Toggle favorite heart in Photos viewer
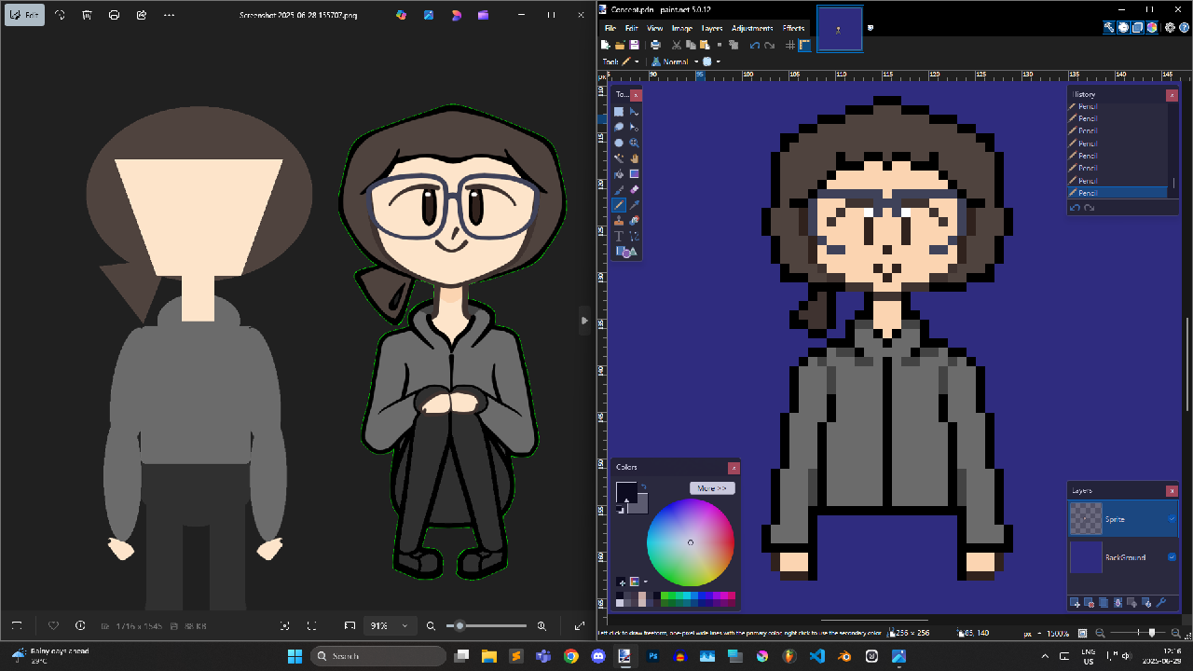Image resolution: width=1193 pixels, height=671 pixels. click(x=53, y=625)
